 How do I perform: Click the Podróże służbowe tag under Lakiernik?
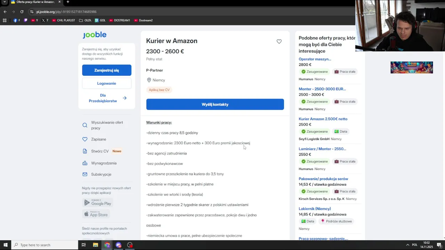(336, 221)
